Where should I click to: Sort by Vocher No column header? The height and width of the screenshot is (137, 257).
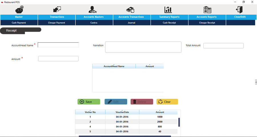(x=90, y=112)
